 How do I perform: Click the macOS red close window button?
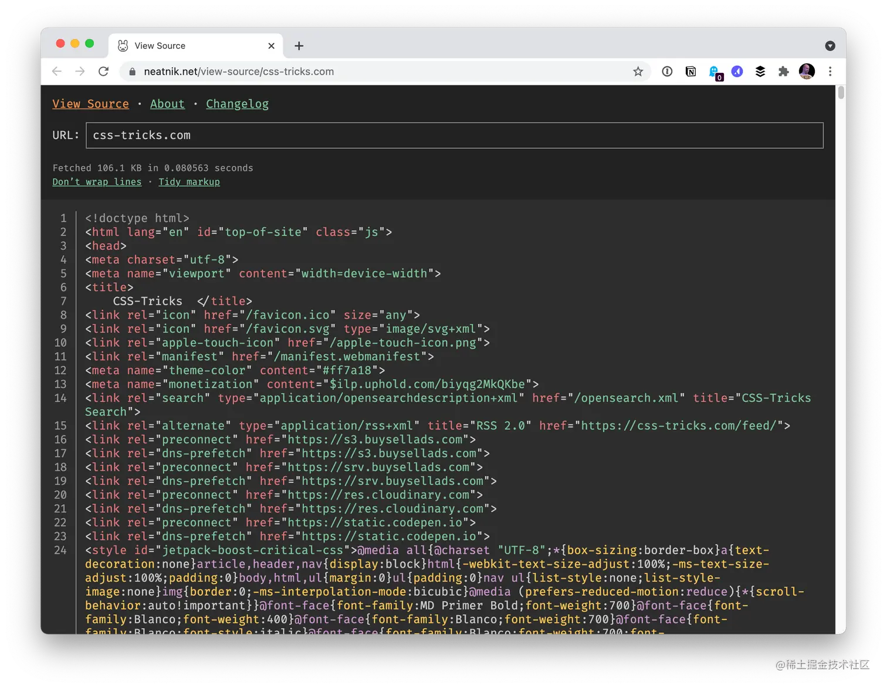point(60,43)
